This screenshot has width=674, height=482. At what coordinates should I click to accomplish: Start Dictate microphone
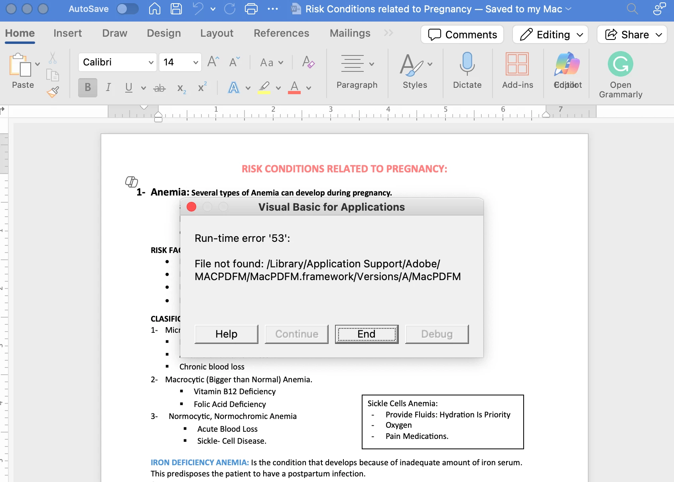point(467,71)
